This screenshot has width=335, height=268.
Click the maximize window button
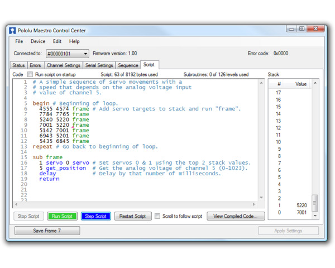point(301,29)
